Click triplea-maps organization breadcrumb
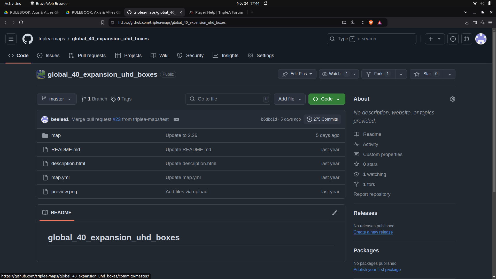Screen dimensions: 496x279 coord(52,39)
